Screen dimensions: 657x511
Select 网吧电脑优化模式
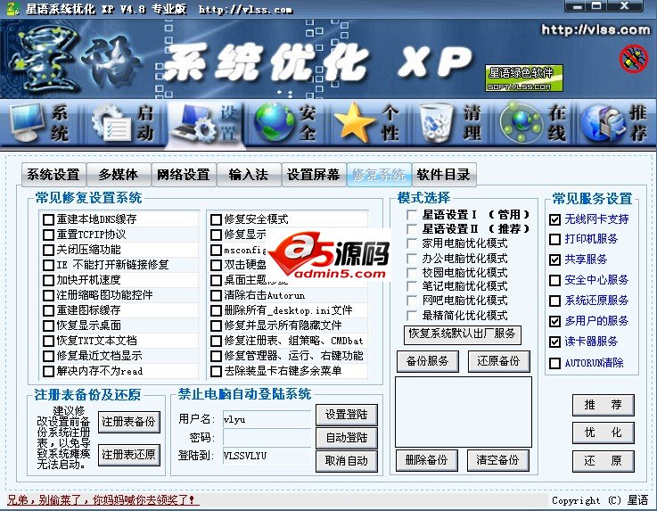(412, 301)
